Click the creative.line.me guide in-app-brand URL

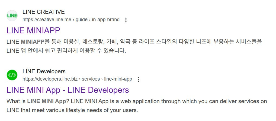tap(71, 20)
